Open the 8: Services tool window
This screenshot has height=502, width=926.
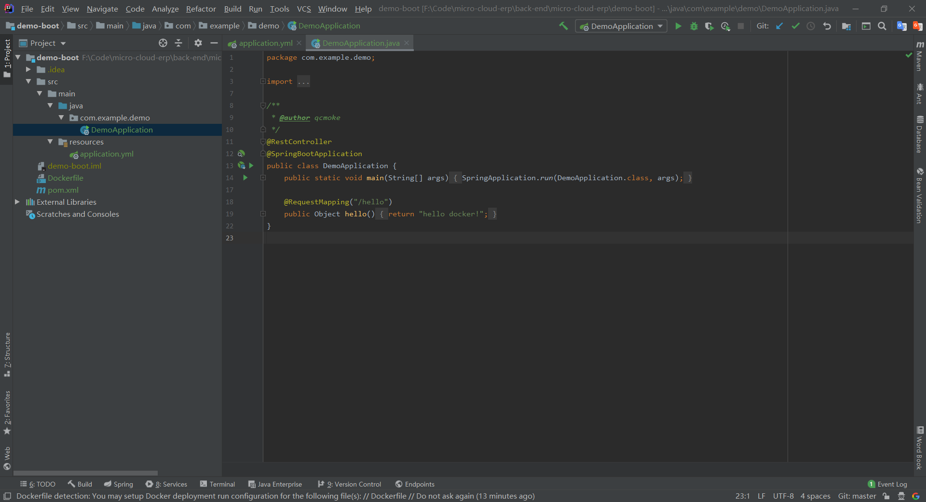click(x=166, y=484)
